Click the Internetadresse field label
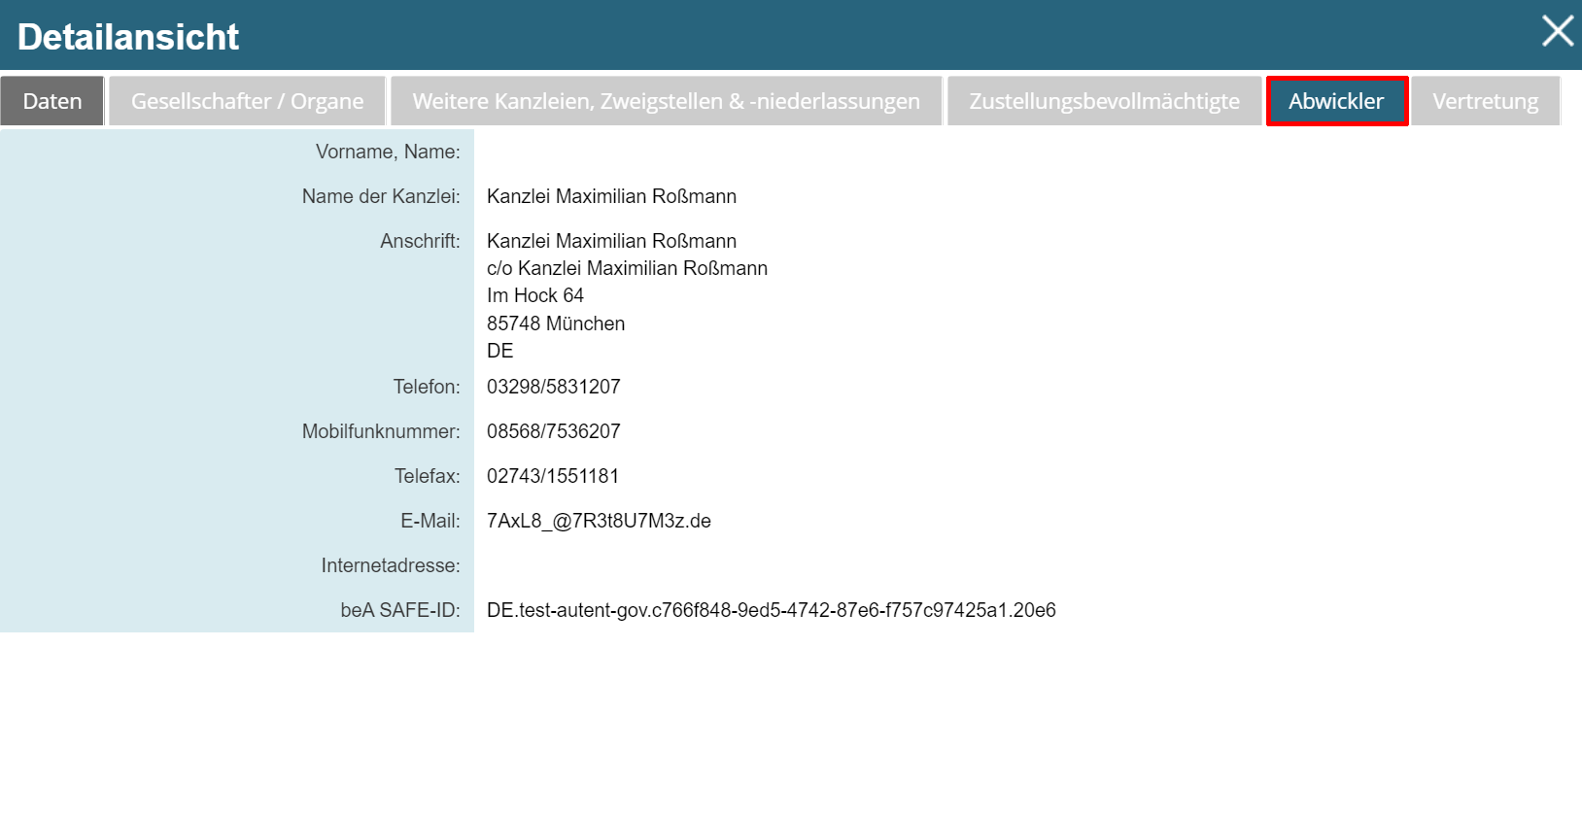Image resolution: width=1582 pixels, height=817 pixels. click(391, 565)
